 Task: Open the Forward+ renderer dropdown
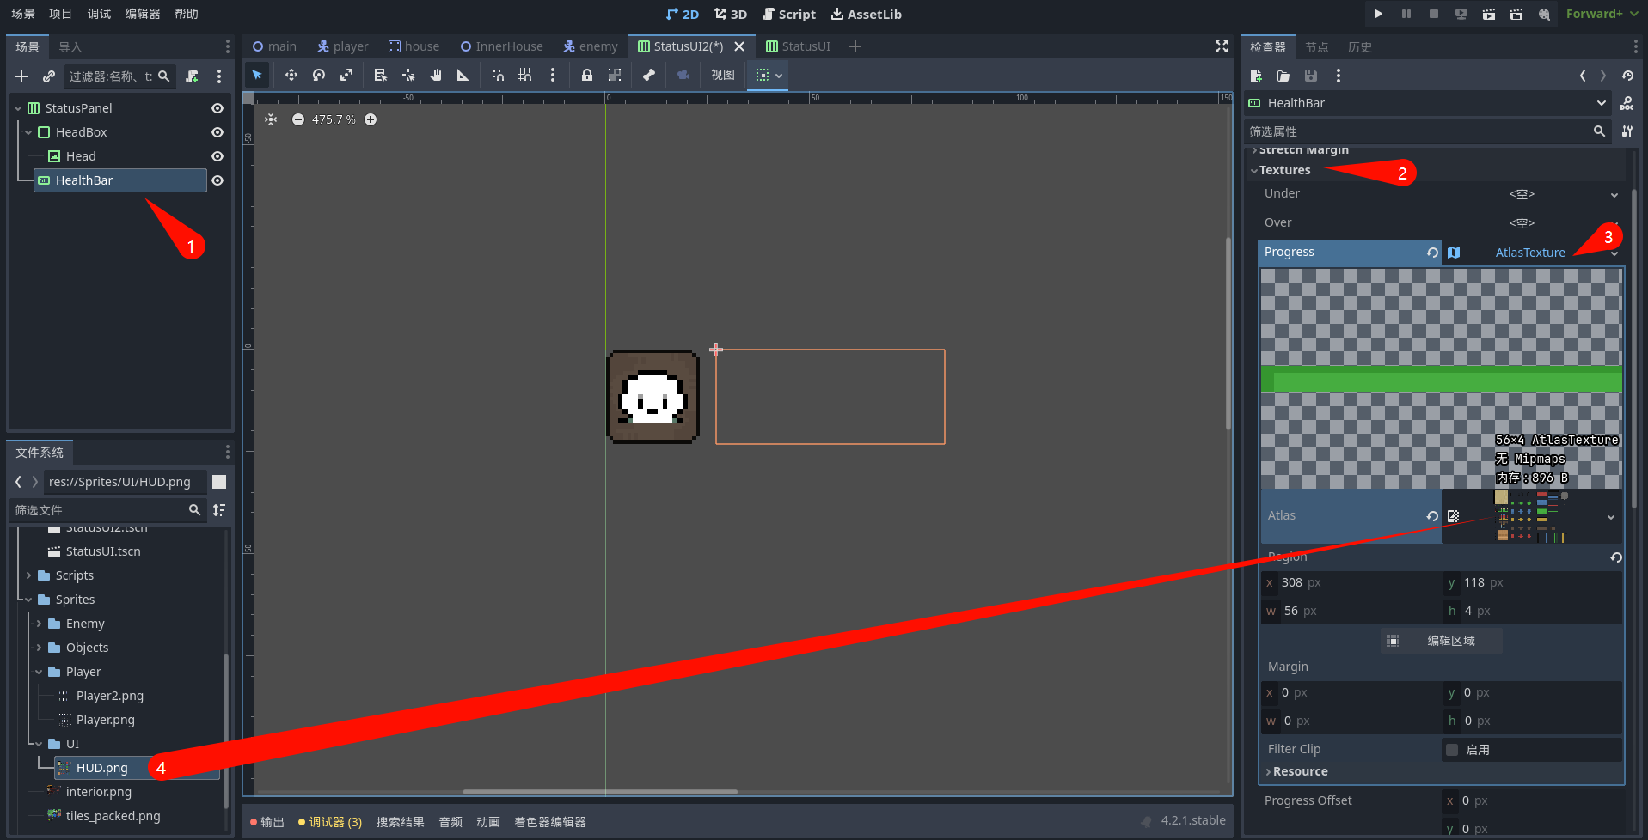pos(1602,14)
